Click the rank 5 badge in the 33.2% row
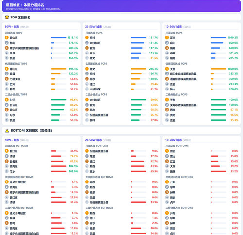 (x=167, y=171)
